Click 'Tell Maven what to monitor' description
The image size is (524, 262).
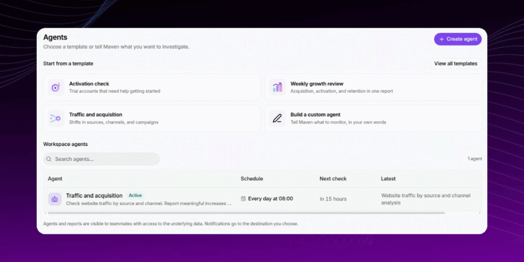pos(338,122)
